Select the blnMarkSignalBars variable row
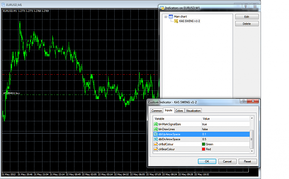Screen dimensions: 289x179 point(202,124)
